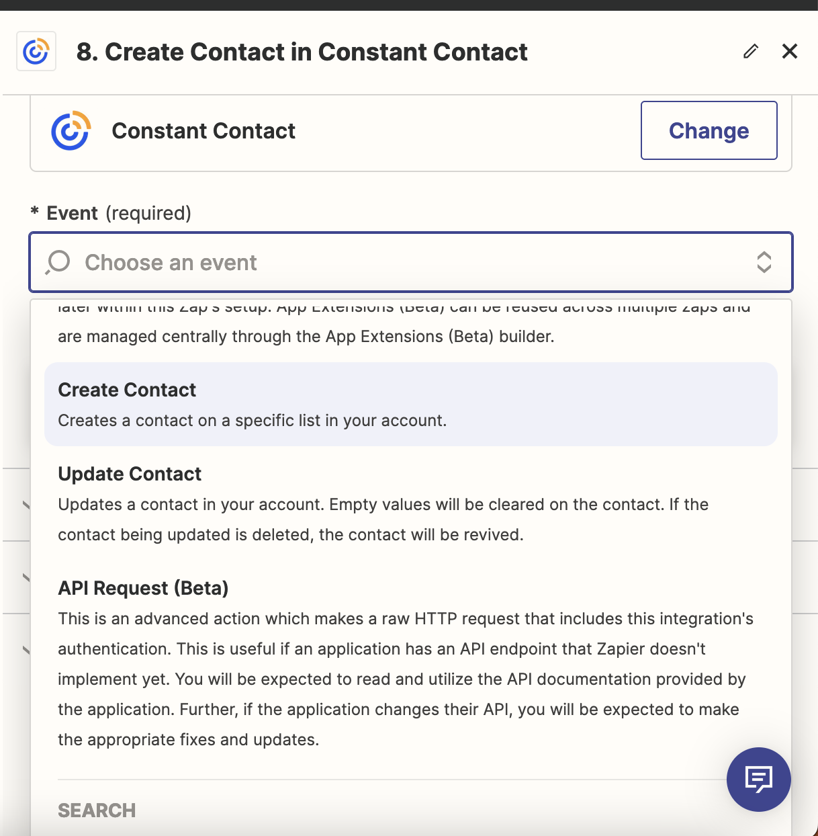This screenshot has width=818, height=836.
Task: Select the Update Contact event option
Action: 411,504
